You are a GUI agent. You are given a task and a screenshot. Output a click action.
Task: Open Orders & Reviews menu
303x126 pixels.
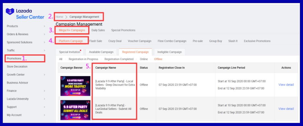17,34
